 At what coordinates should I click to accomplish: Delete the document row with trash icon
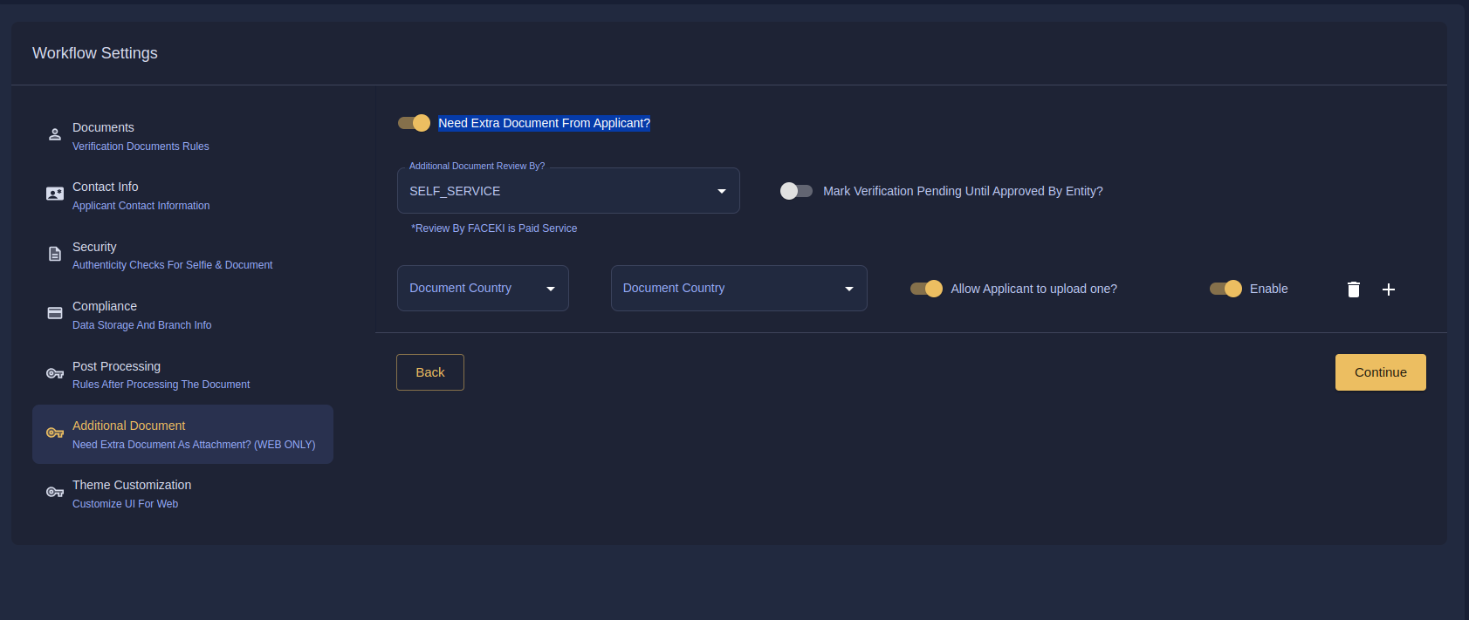[x=1353, y=290]
